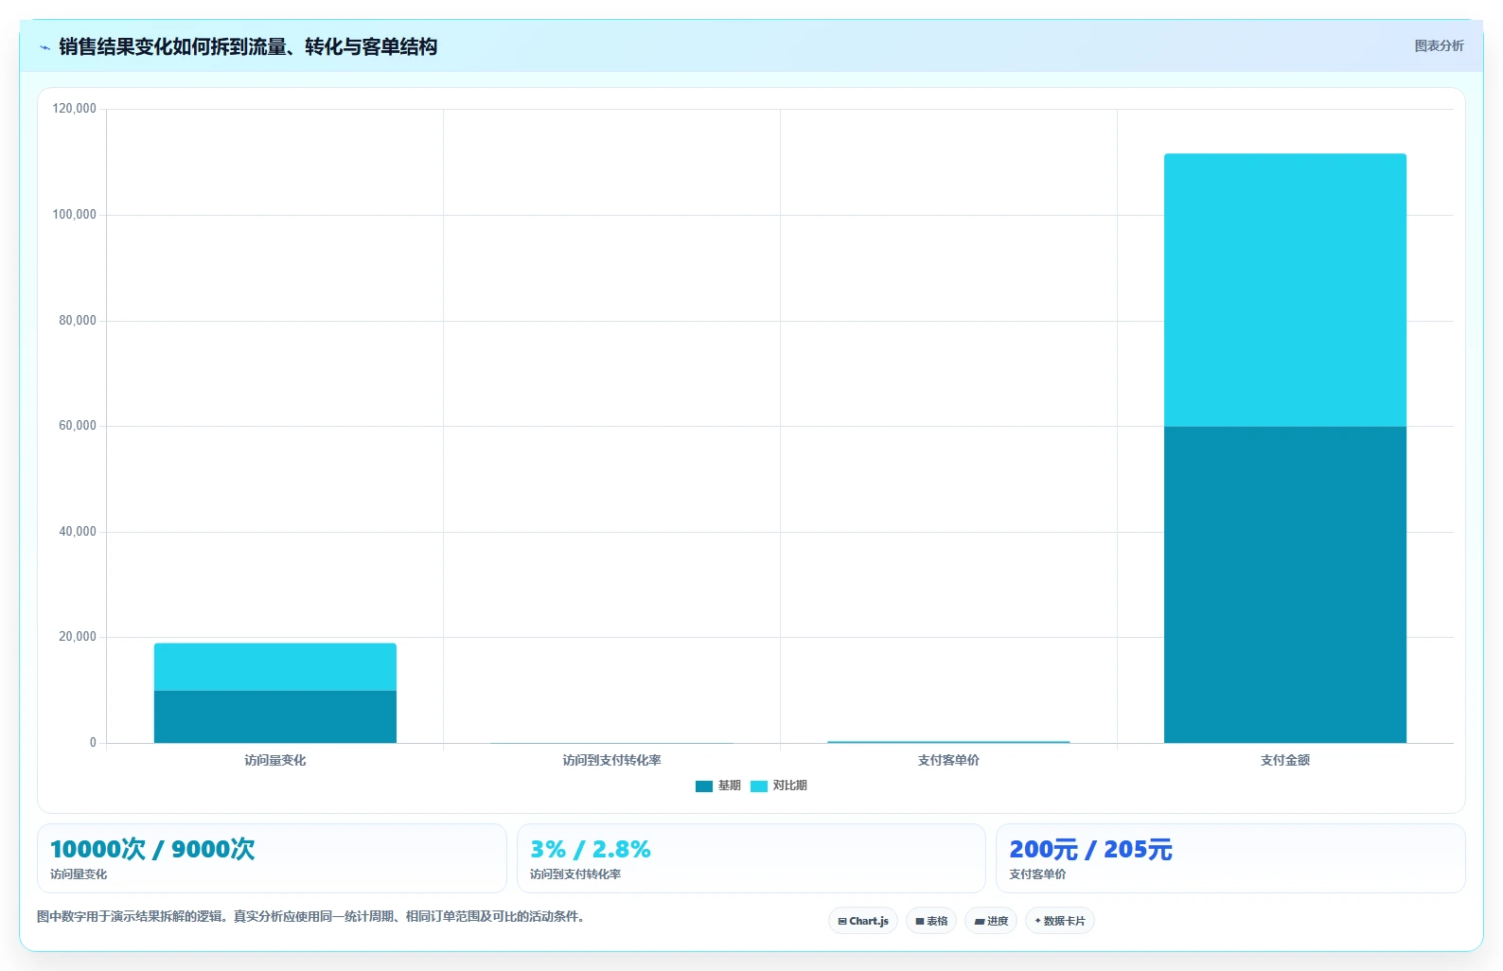Click the 60,000 y-axis tick label
This screenshot has width=1503, height=971.
click(78, 426)
